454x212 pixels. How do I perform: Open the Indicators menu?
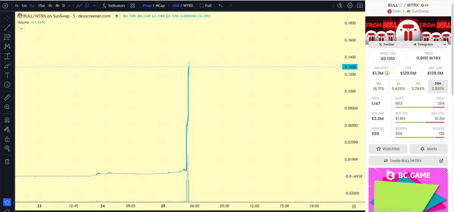tap(114, 6)
